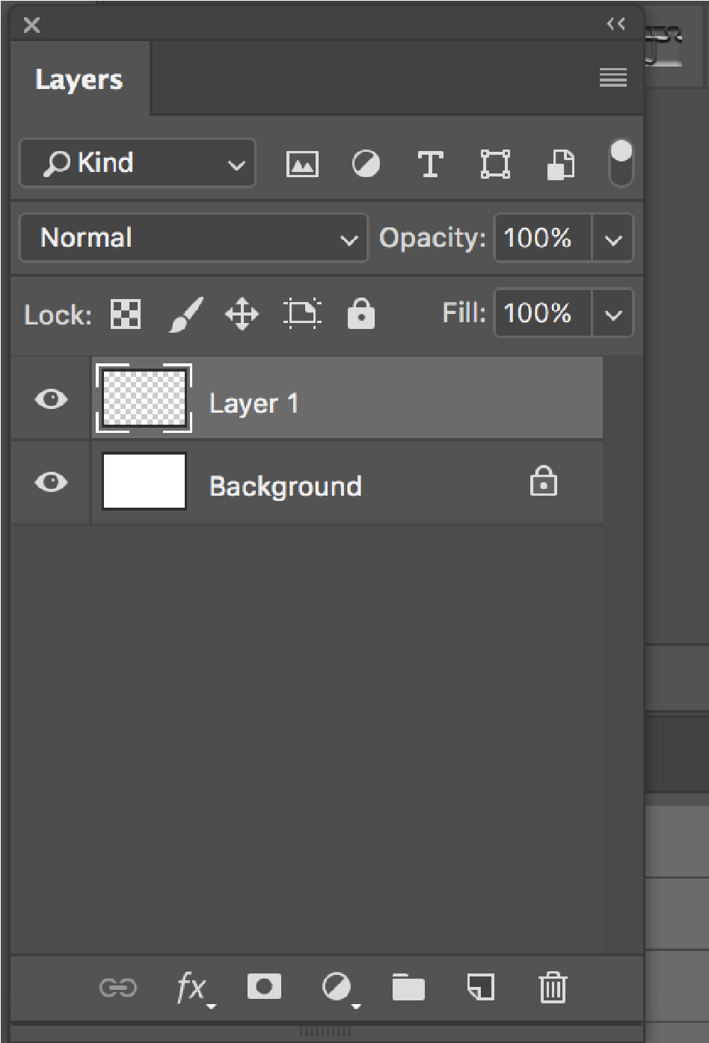
Task: Open the Opacity slider dropdown arrow
Action: point(613,239)
